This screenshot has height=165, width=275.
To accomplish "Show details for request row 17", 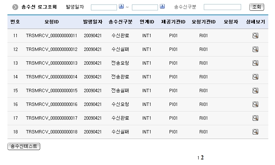I will 255,118.
